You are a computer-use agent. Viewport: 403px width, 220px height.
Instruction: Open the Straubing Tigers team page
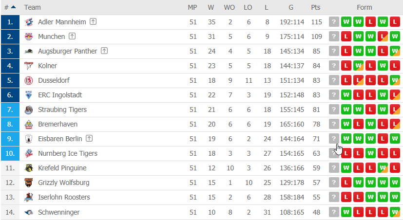coord(62,110)
